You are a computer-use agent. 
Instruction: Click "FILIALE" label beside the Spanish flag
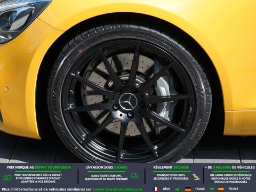(233, 189)
